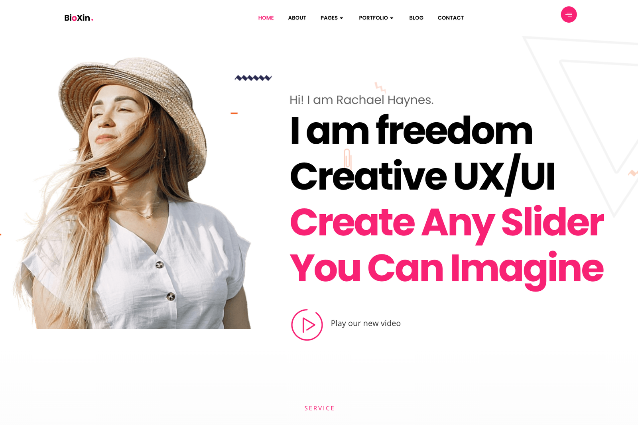The width and height of the screenshot is (638, 425).
Task: Expand the Pages dropdown arrow
Action: (341, 18)
